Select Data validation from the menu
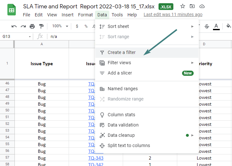 coord(123,125)
